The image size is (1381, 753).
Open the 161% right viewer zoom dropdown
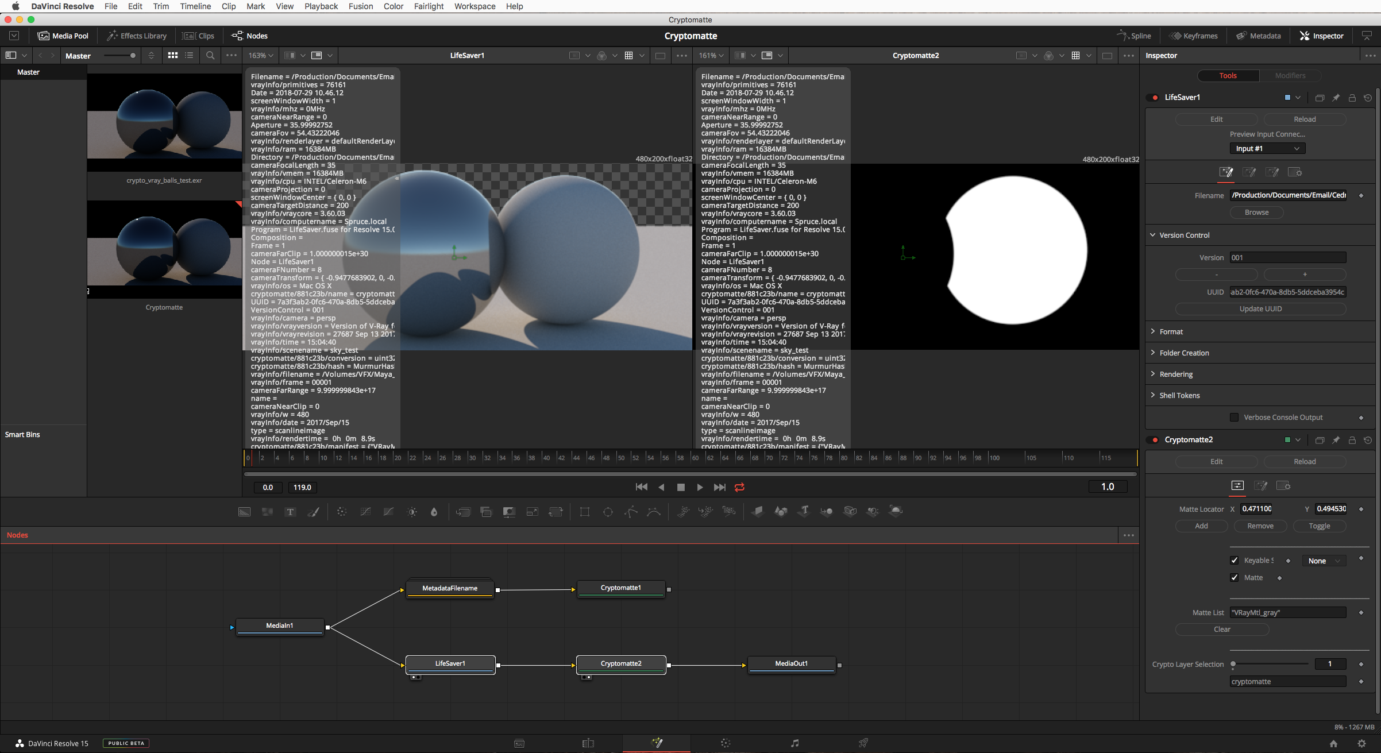[711, 55]
